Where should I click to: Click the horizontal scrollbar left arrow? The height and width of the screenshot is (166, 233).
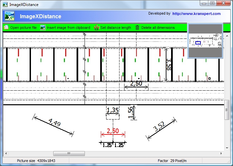[6, 153]
